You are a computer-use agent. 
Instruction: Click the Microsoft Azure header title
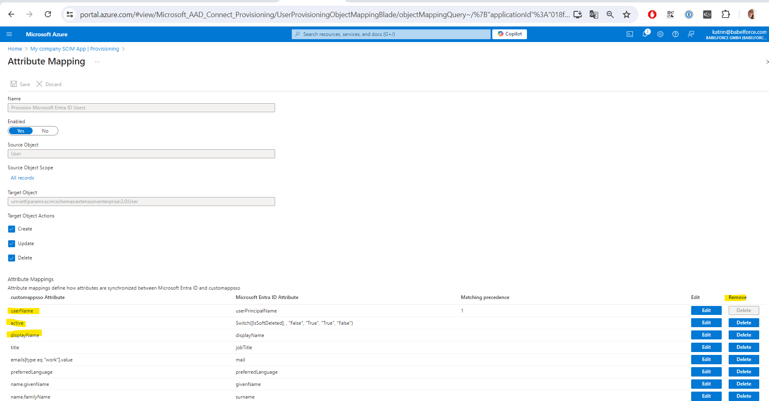(x=46, y=34)
